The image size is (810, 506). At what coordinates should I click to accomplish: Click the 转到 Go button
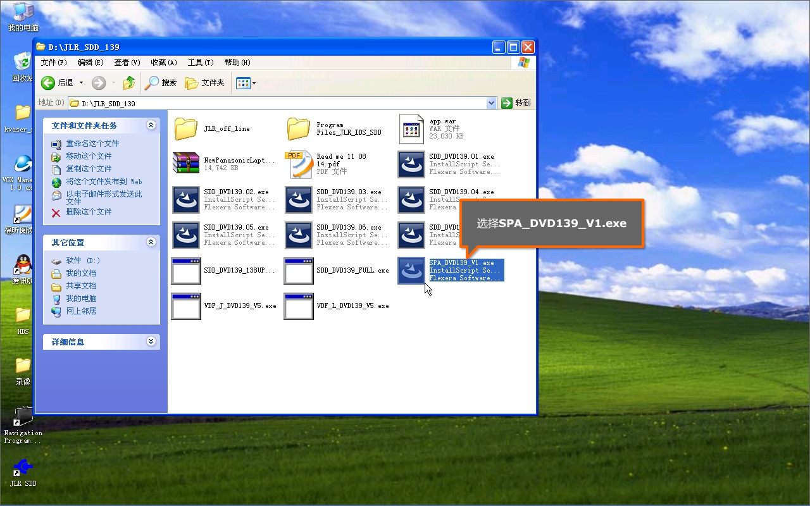[x=516, y=103]
